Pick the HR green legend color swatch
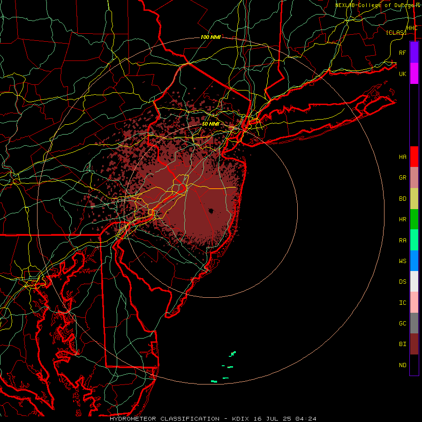Screen dimensions: 422x422 (414, 219)
